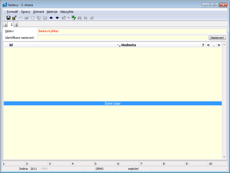Click the Název field with Bankovní příkaz
Viewport: 230px width, 173px height.
[x=131, y=31]
